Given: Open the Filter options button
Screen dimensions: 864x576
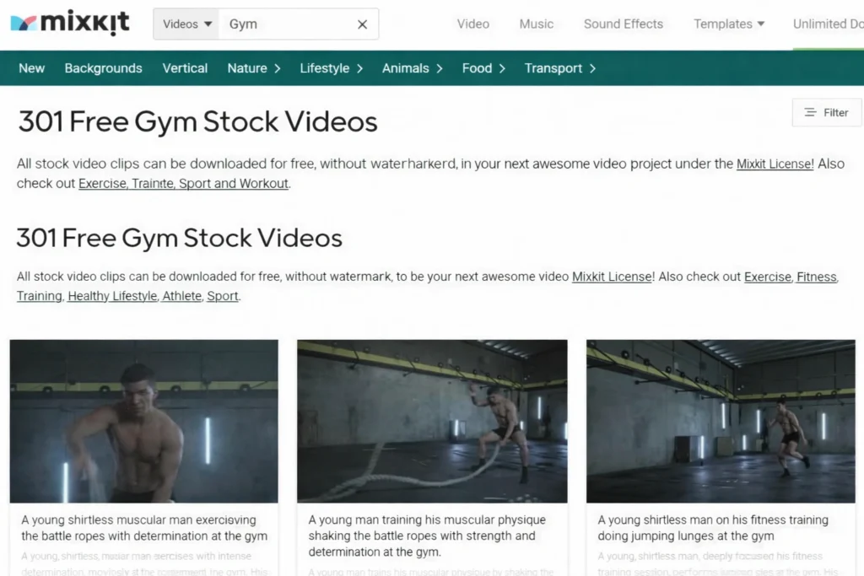Looking at the screenshot, I should (827, 112).
